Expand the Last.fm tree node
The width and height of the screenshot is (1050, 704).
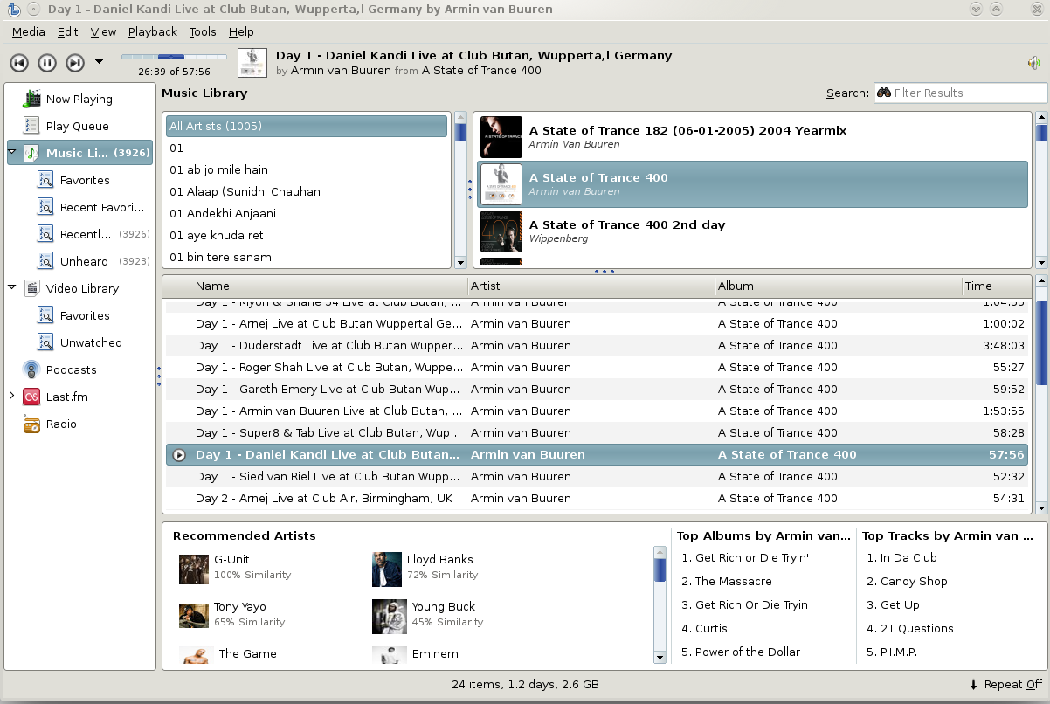pos(12,396)
